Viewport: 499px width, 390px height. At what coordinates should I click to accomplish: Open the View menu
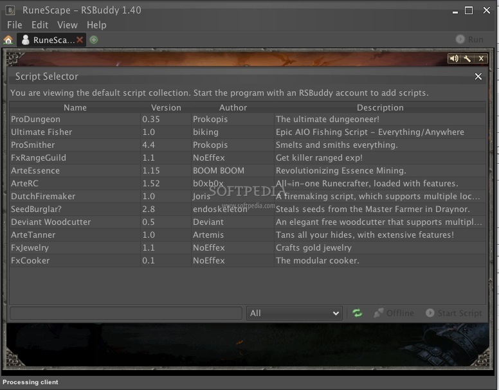(x=68, y=25)
